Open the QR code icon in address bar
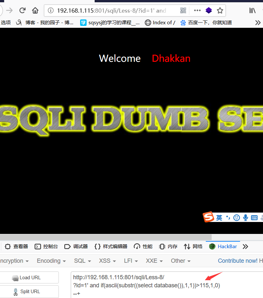 pos(183,10)
